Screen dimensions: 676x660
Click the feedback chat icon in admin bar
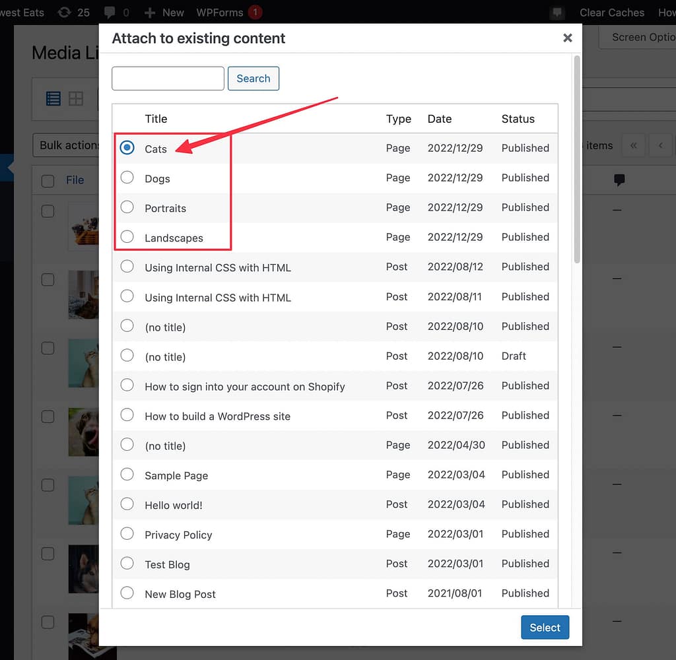(x=557, y=12)
